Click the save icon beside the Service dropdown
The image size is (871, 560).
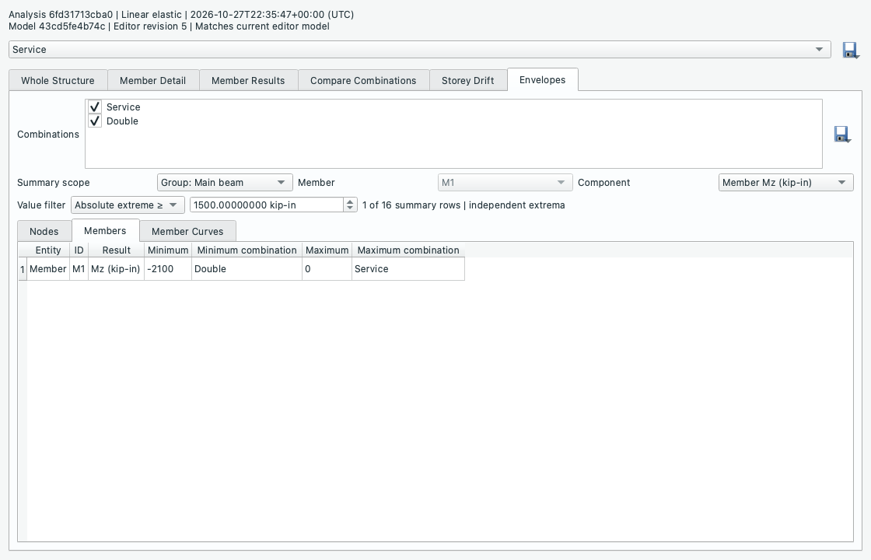(x=851, y=50)
